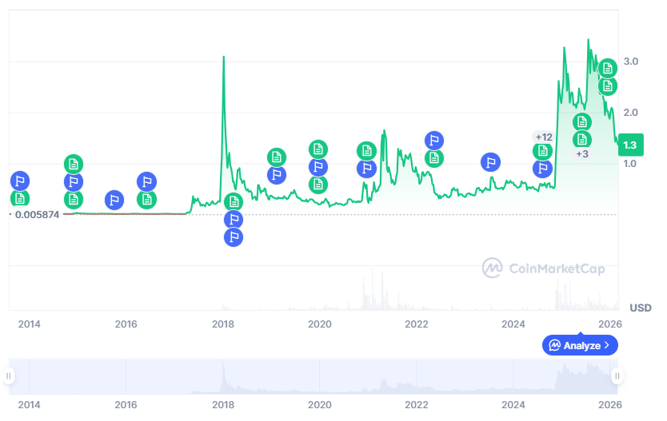This screenshot has height=421, width=667.
Task: Click the single flag marker in mid-2023
Action: [x=490, y=162]
